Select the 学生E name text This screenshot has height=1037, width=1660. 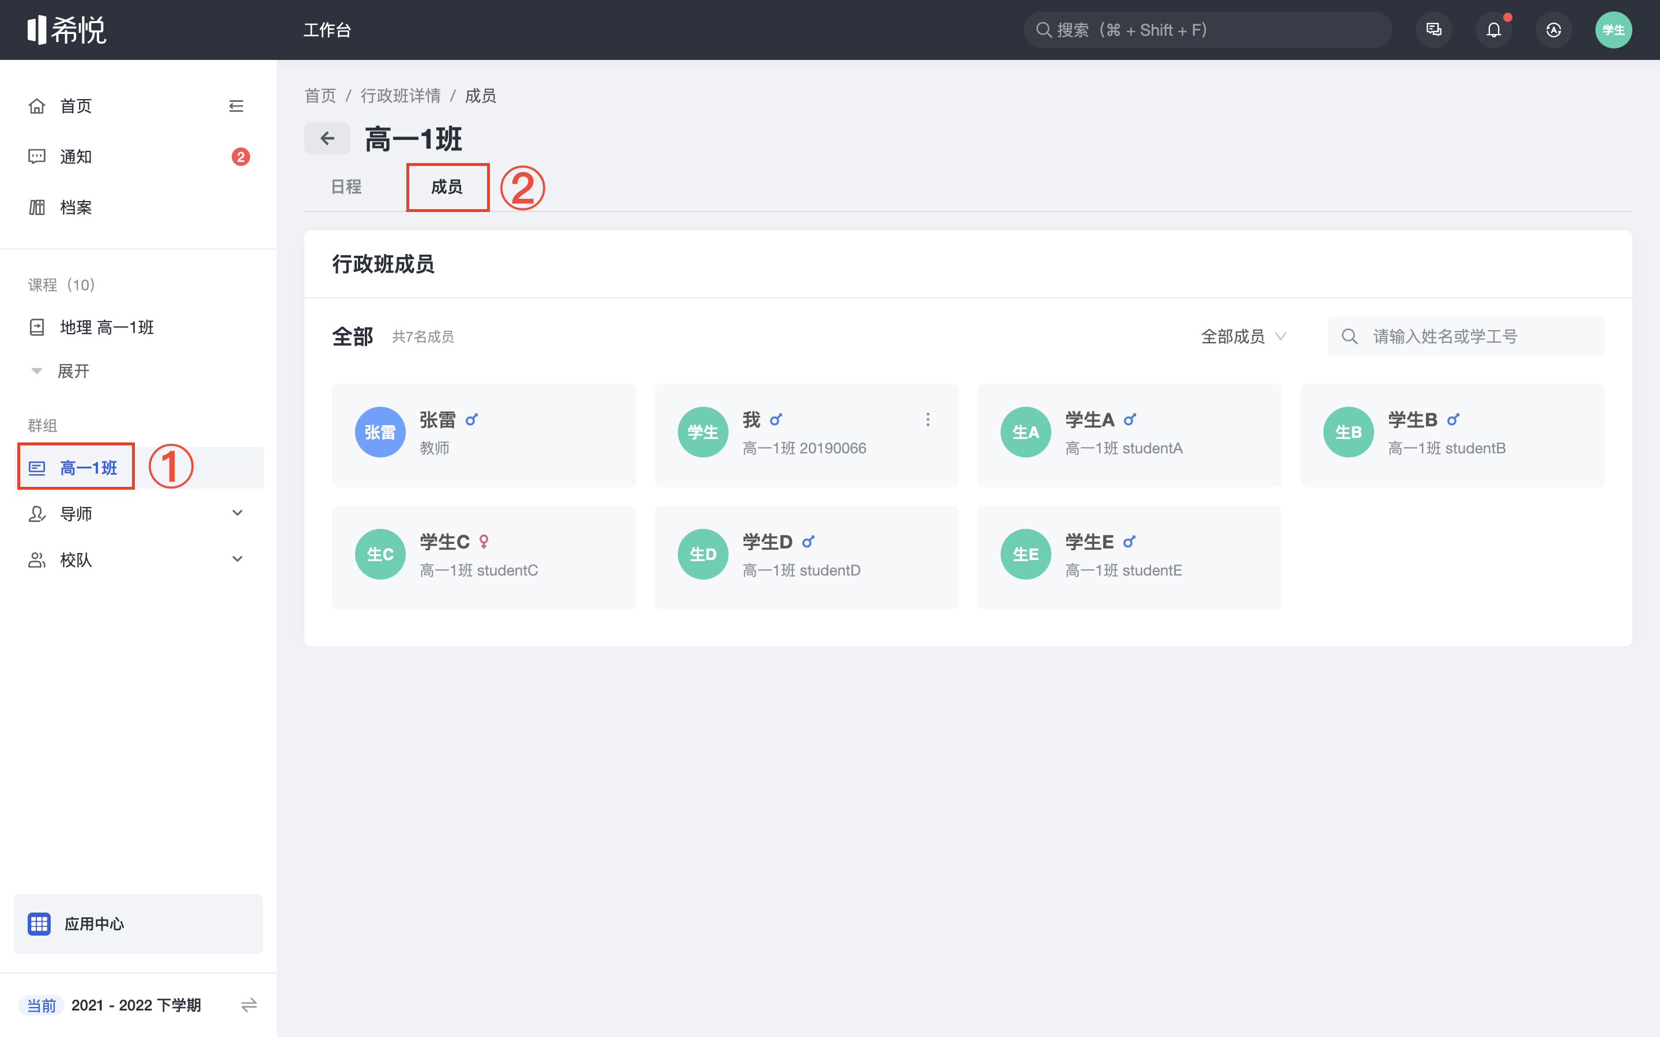(x=1089, y=542)
